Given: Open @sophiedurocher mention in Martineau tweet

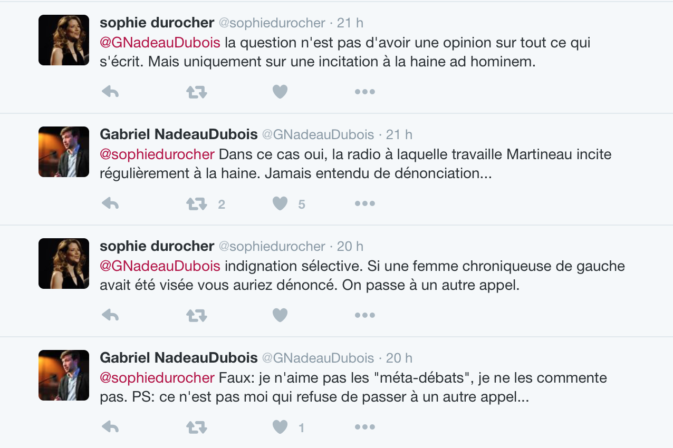Looking at the screenshot, I should coord(157,155).
